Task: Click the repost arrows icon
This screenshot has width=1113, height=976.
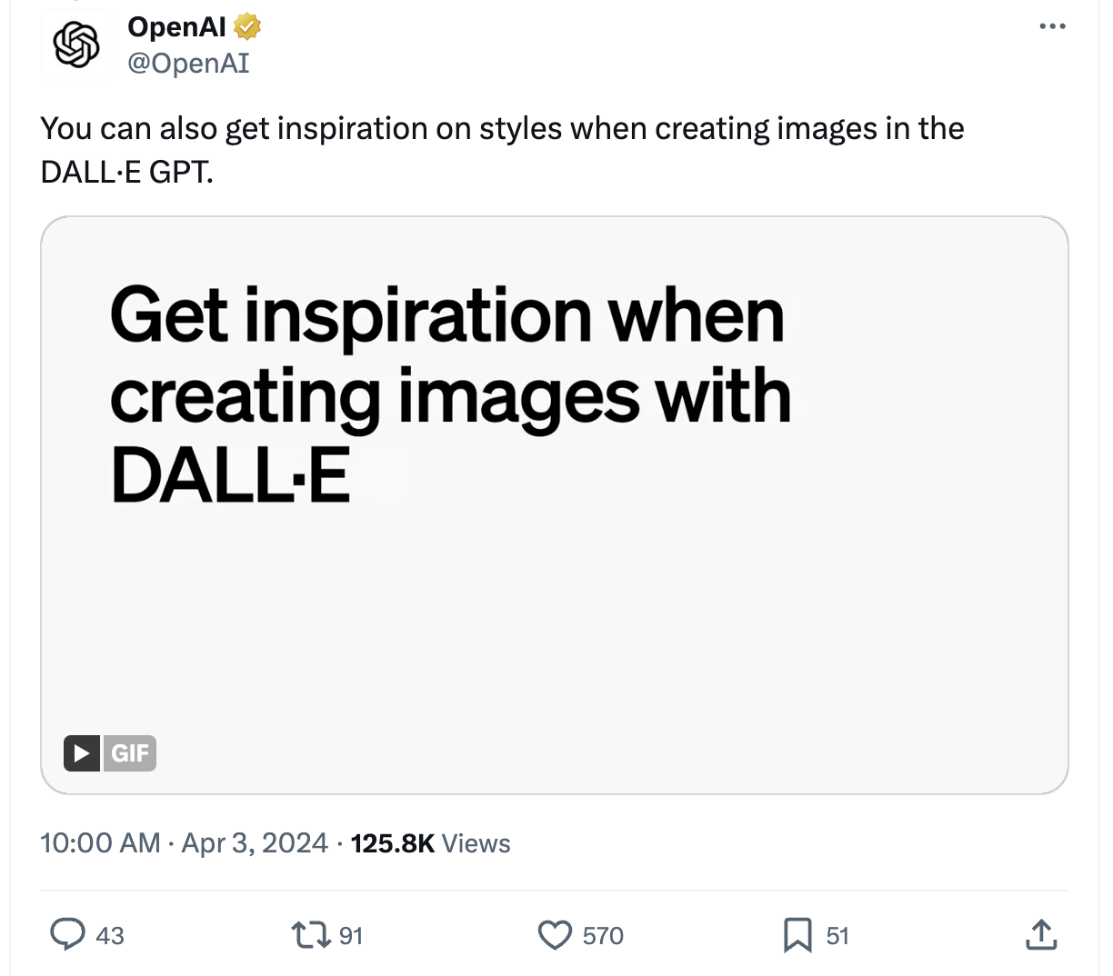Action: coord(310,934)
